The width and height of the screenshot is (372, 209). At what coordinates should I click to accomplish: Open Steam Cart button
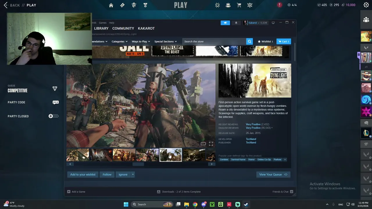[283, 42]
